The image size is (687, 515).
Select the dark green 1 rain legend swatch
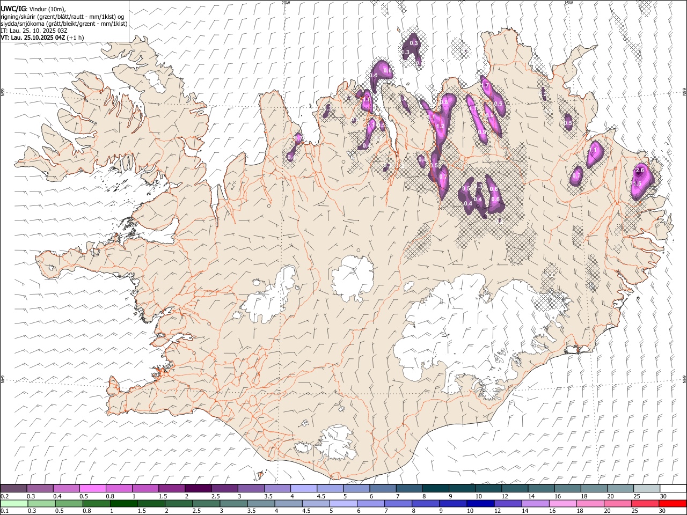coord(124,503)
